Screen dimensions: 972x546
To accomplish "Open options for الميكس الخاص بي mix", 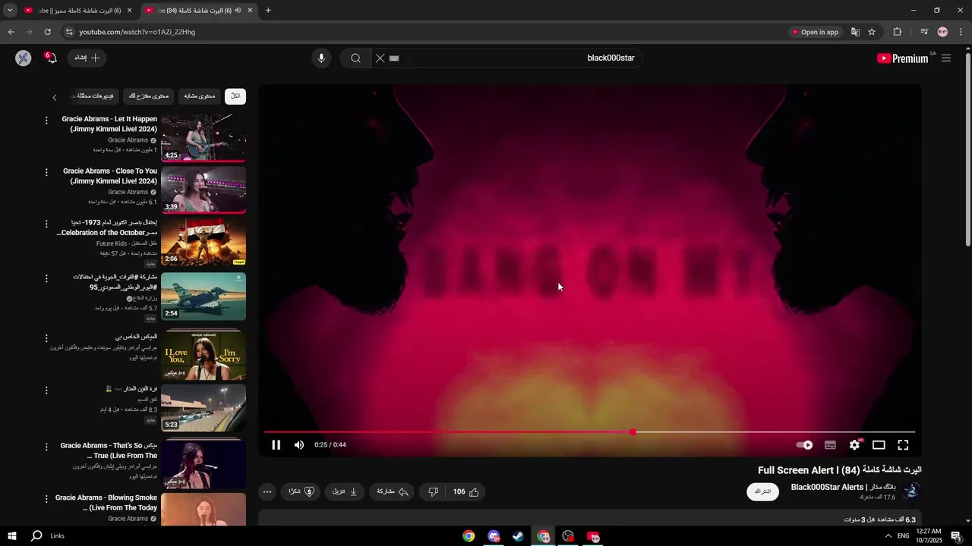I will pos(46,338).
